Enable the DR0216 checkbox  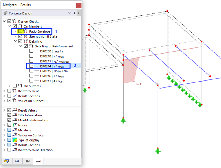point(31,76)
